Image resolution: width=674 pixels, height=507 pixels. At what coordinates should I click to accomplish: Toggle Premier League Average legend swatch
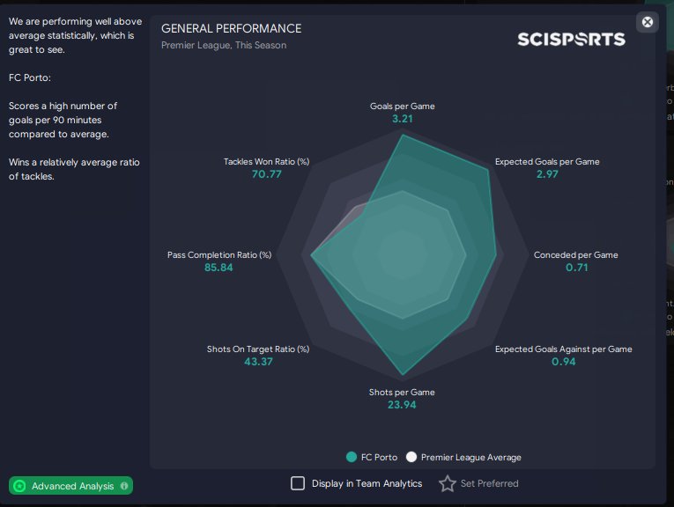[x=411, y=457]
